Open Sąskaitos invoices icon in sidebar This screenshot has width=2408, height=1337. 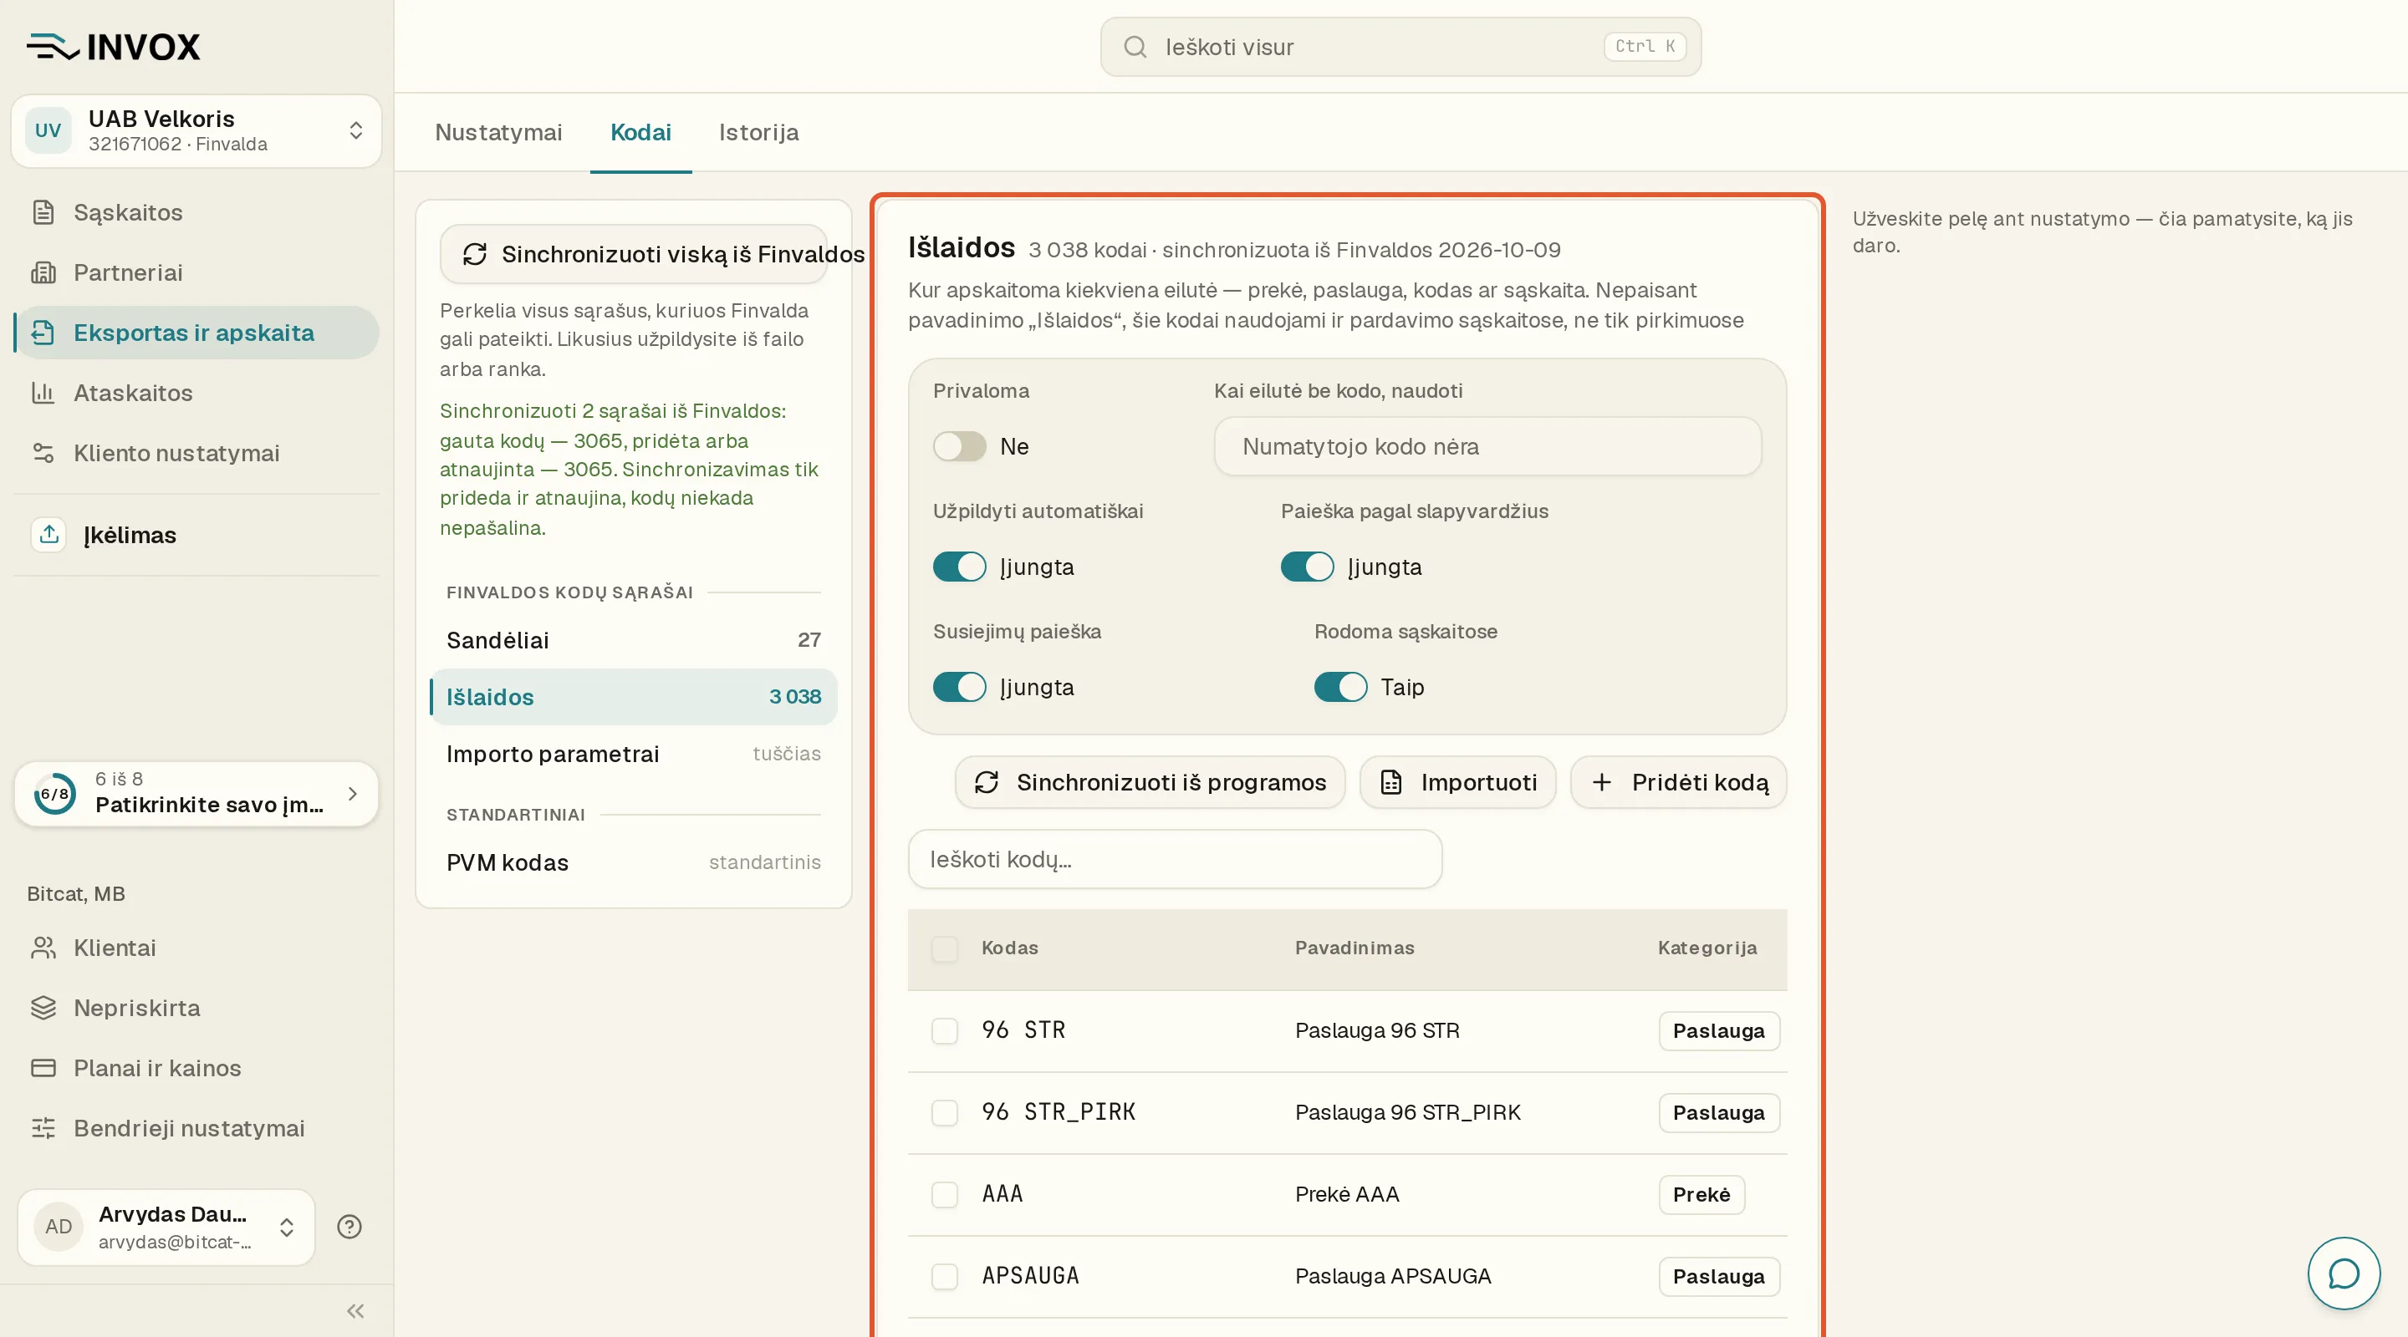[43, 212]
